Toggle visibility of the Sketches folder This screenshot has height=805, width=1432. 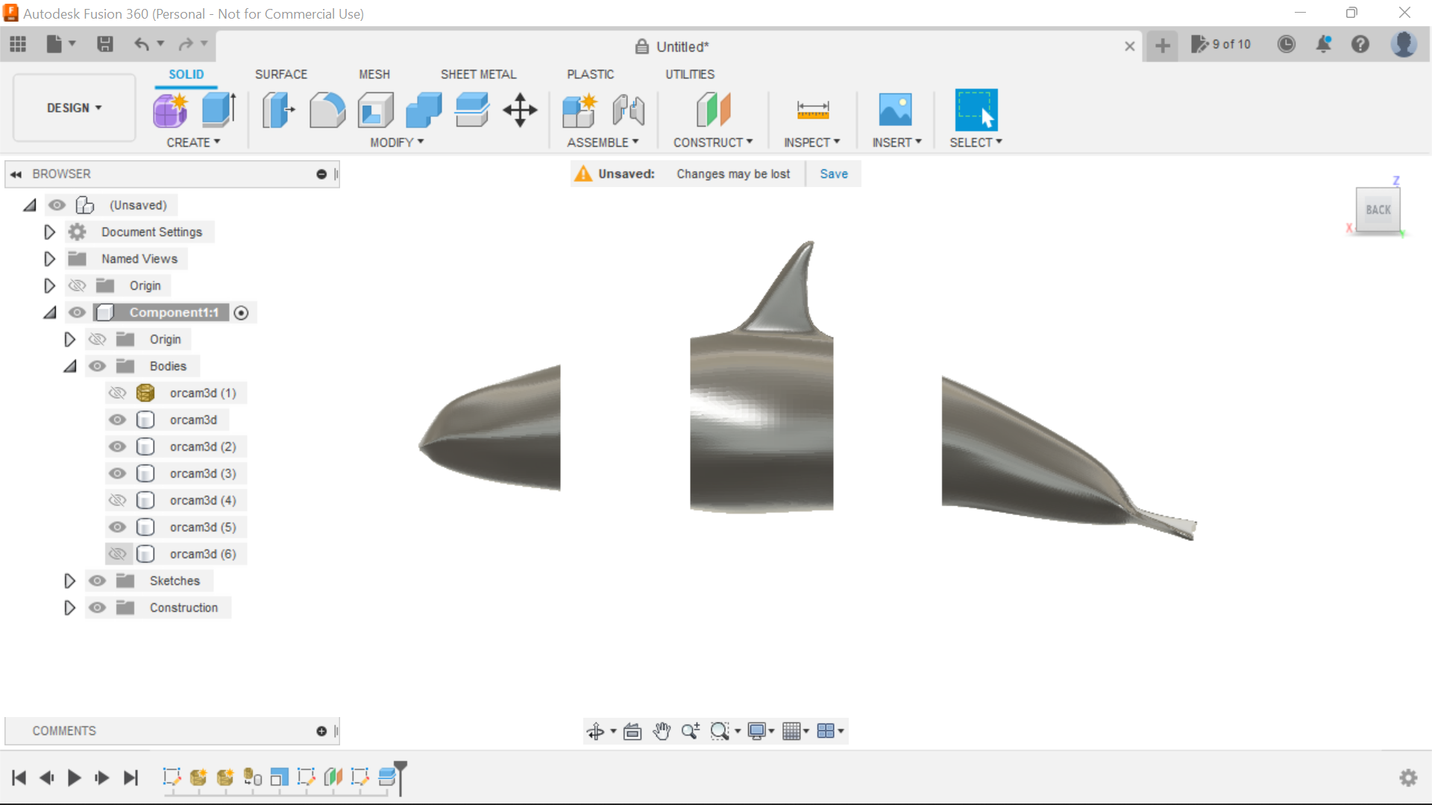click(x=97, y=581)
